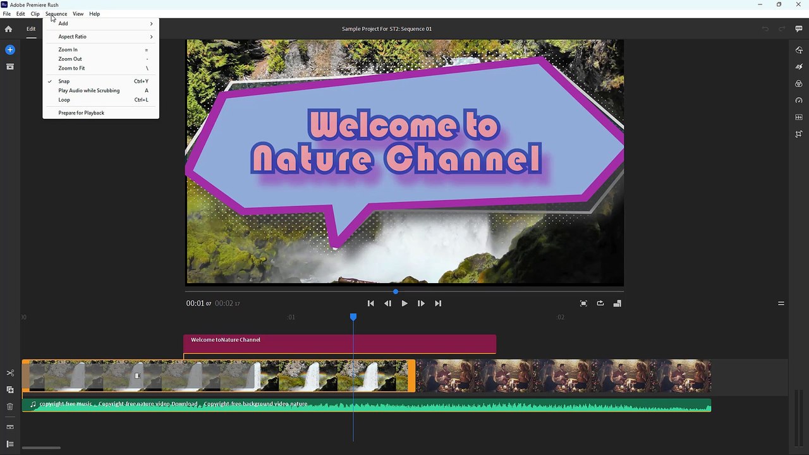Screen dimensions: 809x455
Task: Choose Zoom Out from Sequence menu
Action: (100, 59)
